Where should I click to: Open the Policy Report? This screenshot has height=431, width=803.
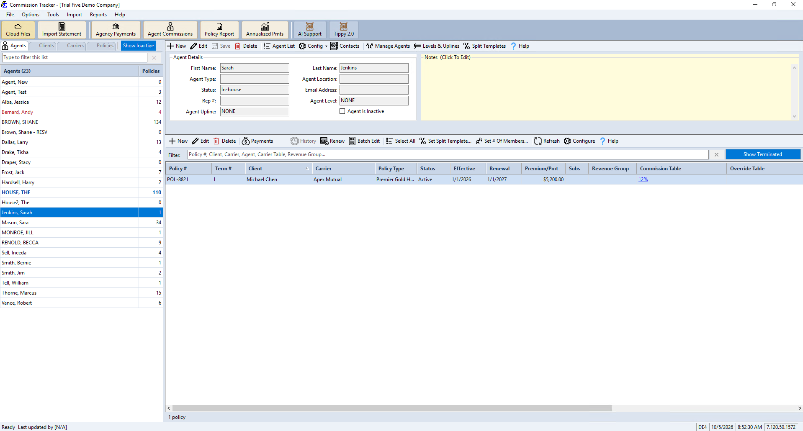219,30
